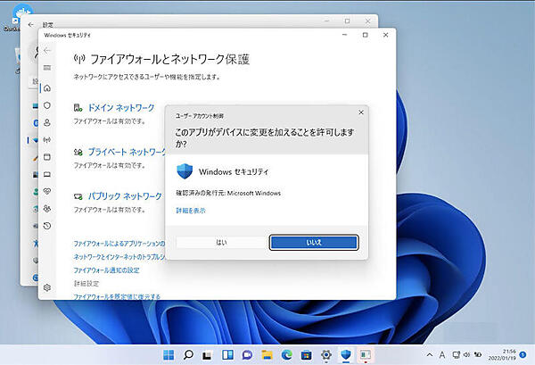Expand the hamburger navigation menu
The image size is (535, 365).
[46, 68]
